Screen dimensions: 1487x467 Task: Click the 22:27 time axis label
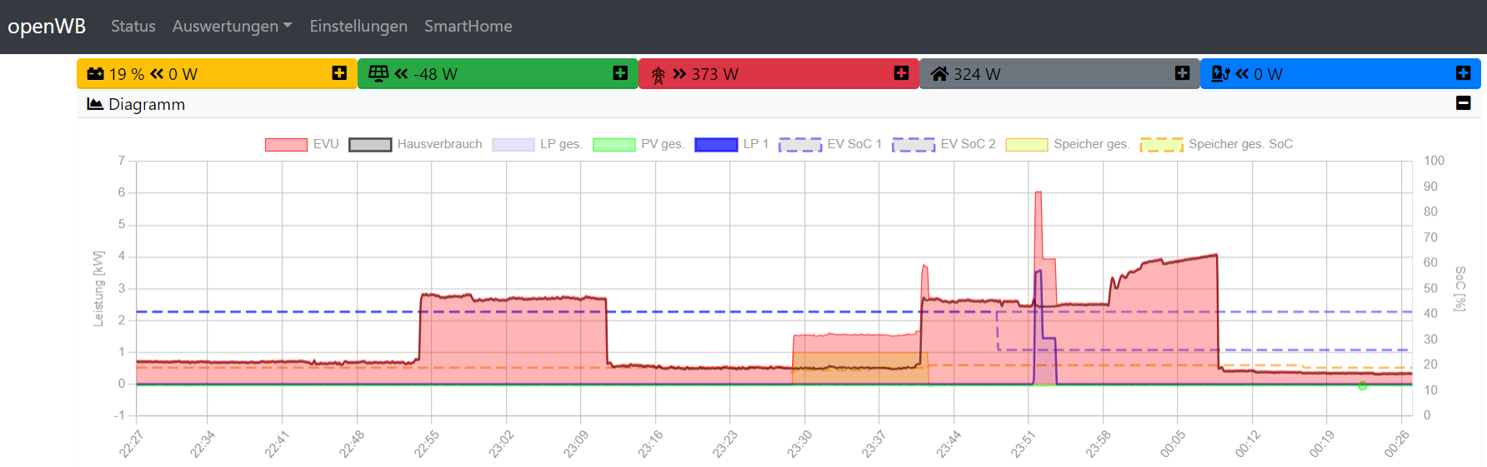click(131, 445)
